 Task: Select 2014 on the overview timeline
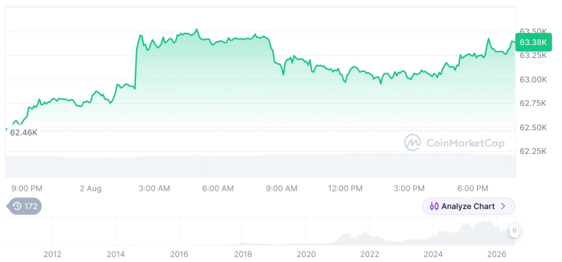coord(116,254)
